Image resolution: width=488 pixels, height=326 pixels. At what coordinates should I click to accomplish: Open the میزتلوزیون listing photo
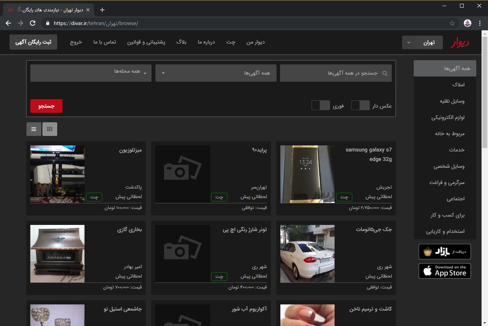point(57,174)
